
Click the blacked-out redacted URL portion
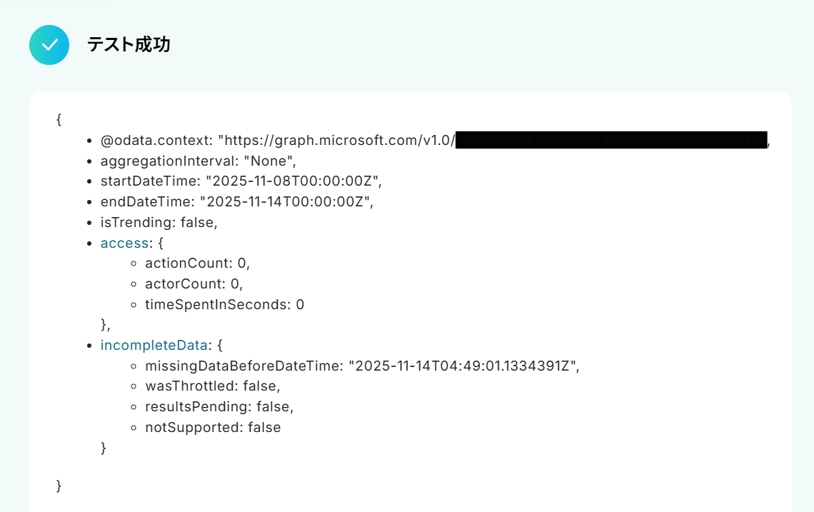tap(610, 140)
